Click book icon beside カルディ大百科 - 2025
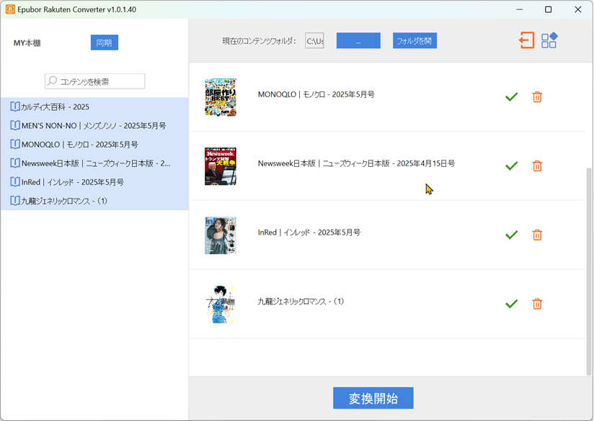 pyautogui.click(x=14, y=107)
